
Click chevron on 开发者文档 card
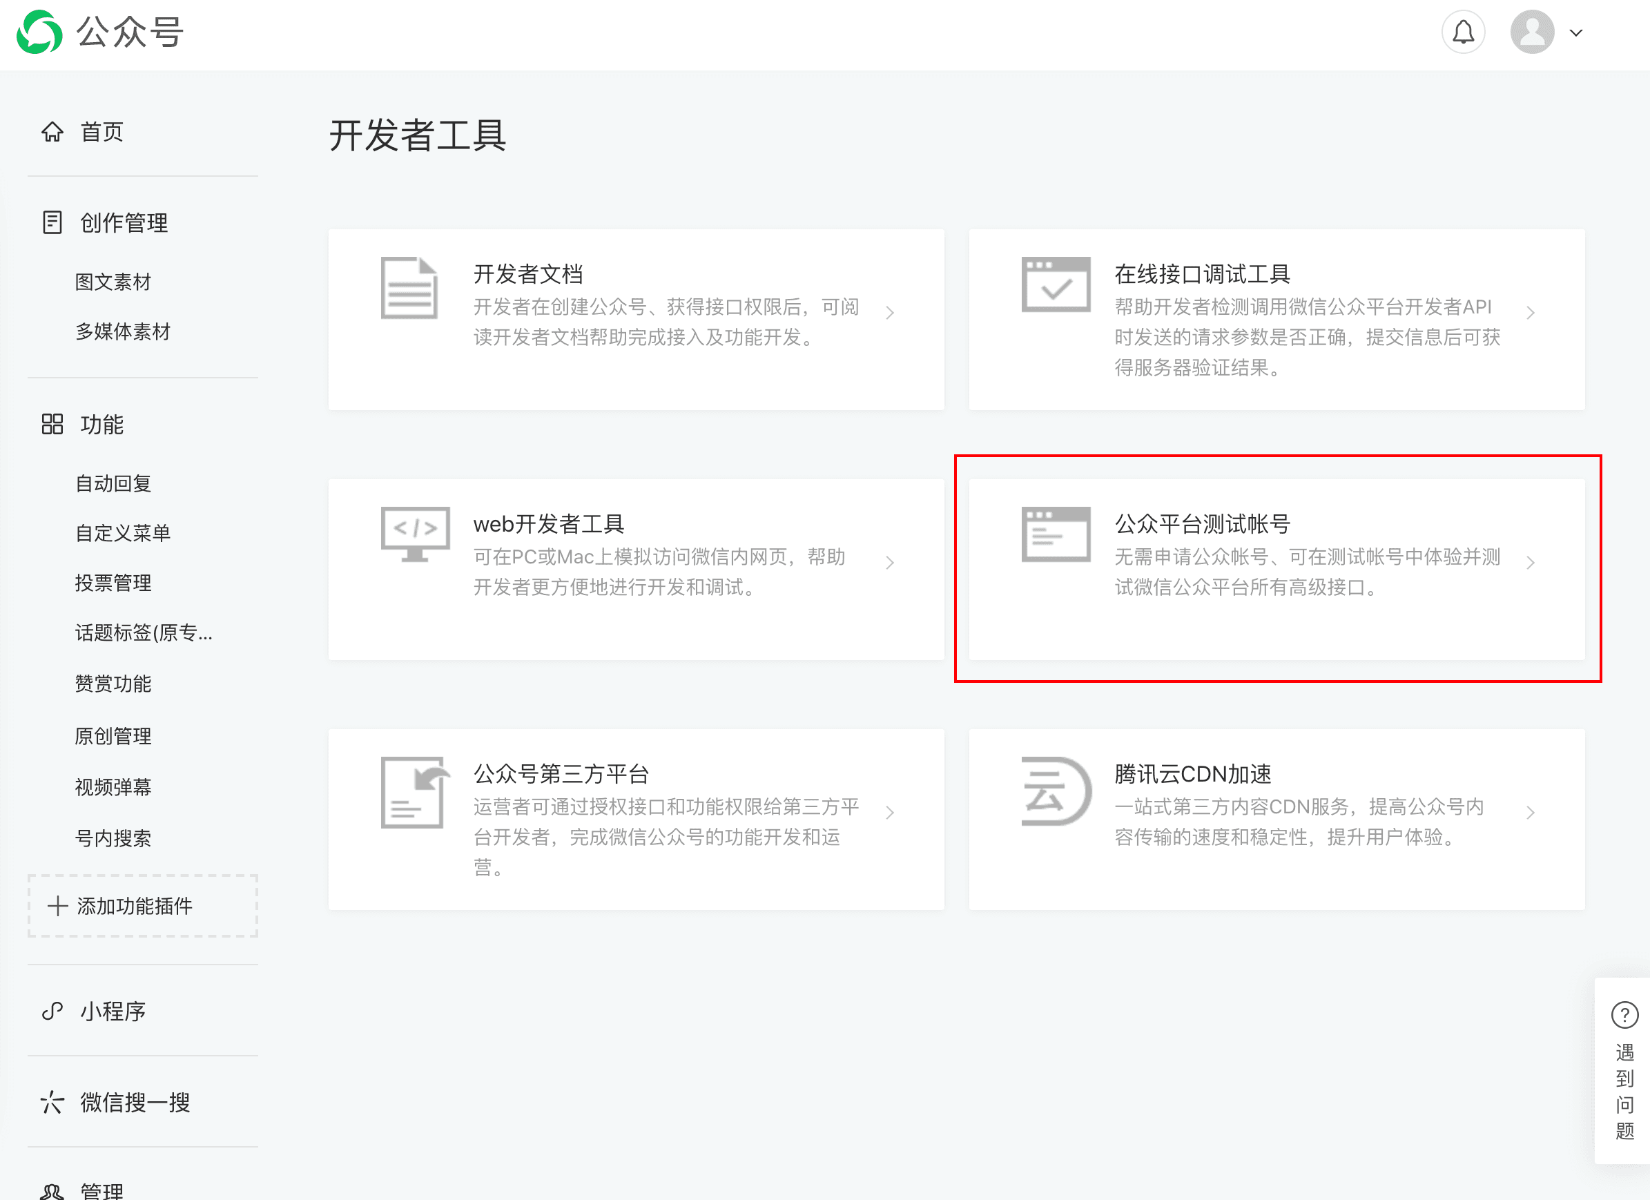coord(889,313)
